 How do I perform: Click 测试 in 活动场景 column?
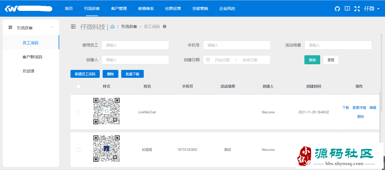pyautogui.click(x=227, y=150)
